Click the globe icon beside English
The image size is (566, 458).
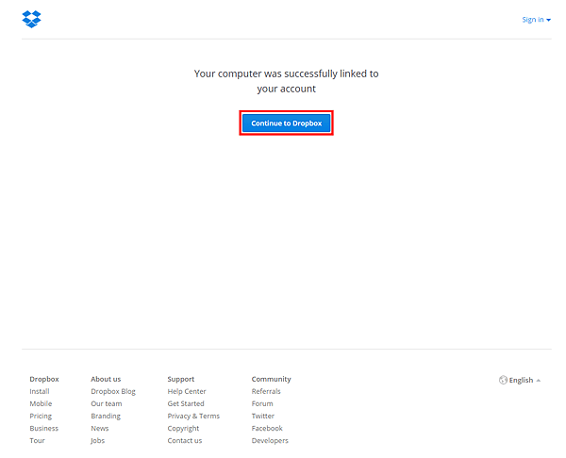[503, 380]
